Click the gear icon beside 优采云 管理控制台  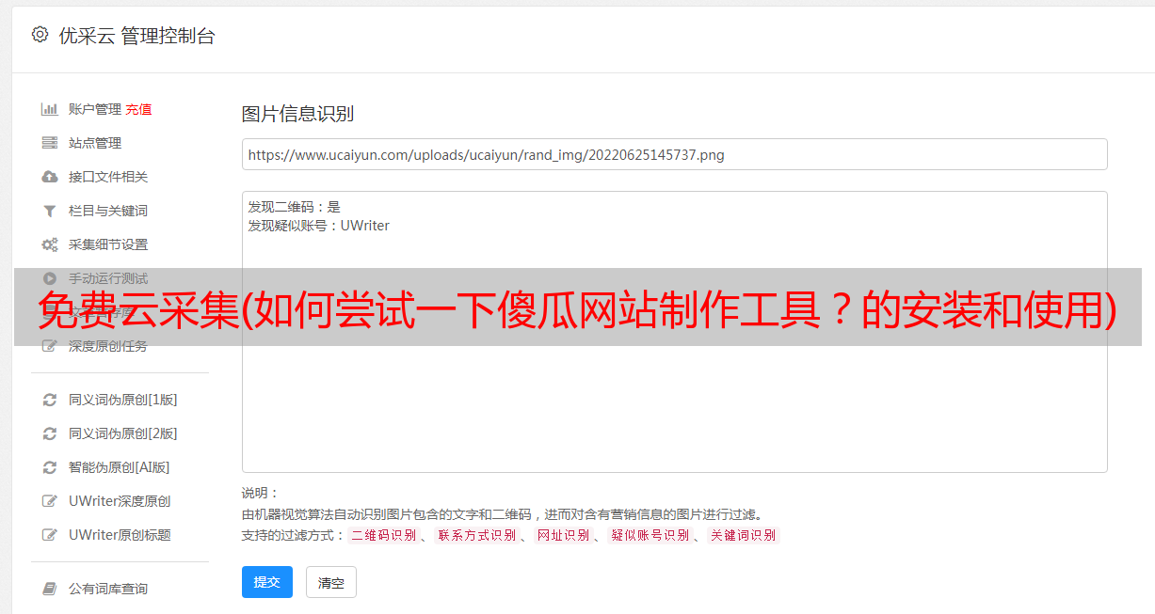tap(40, 35)
